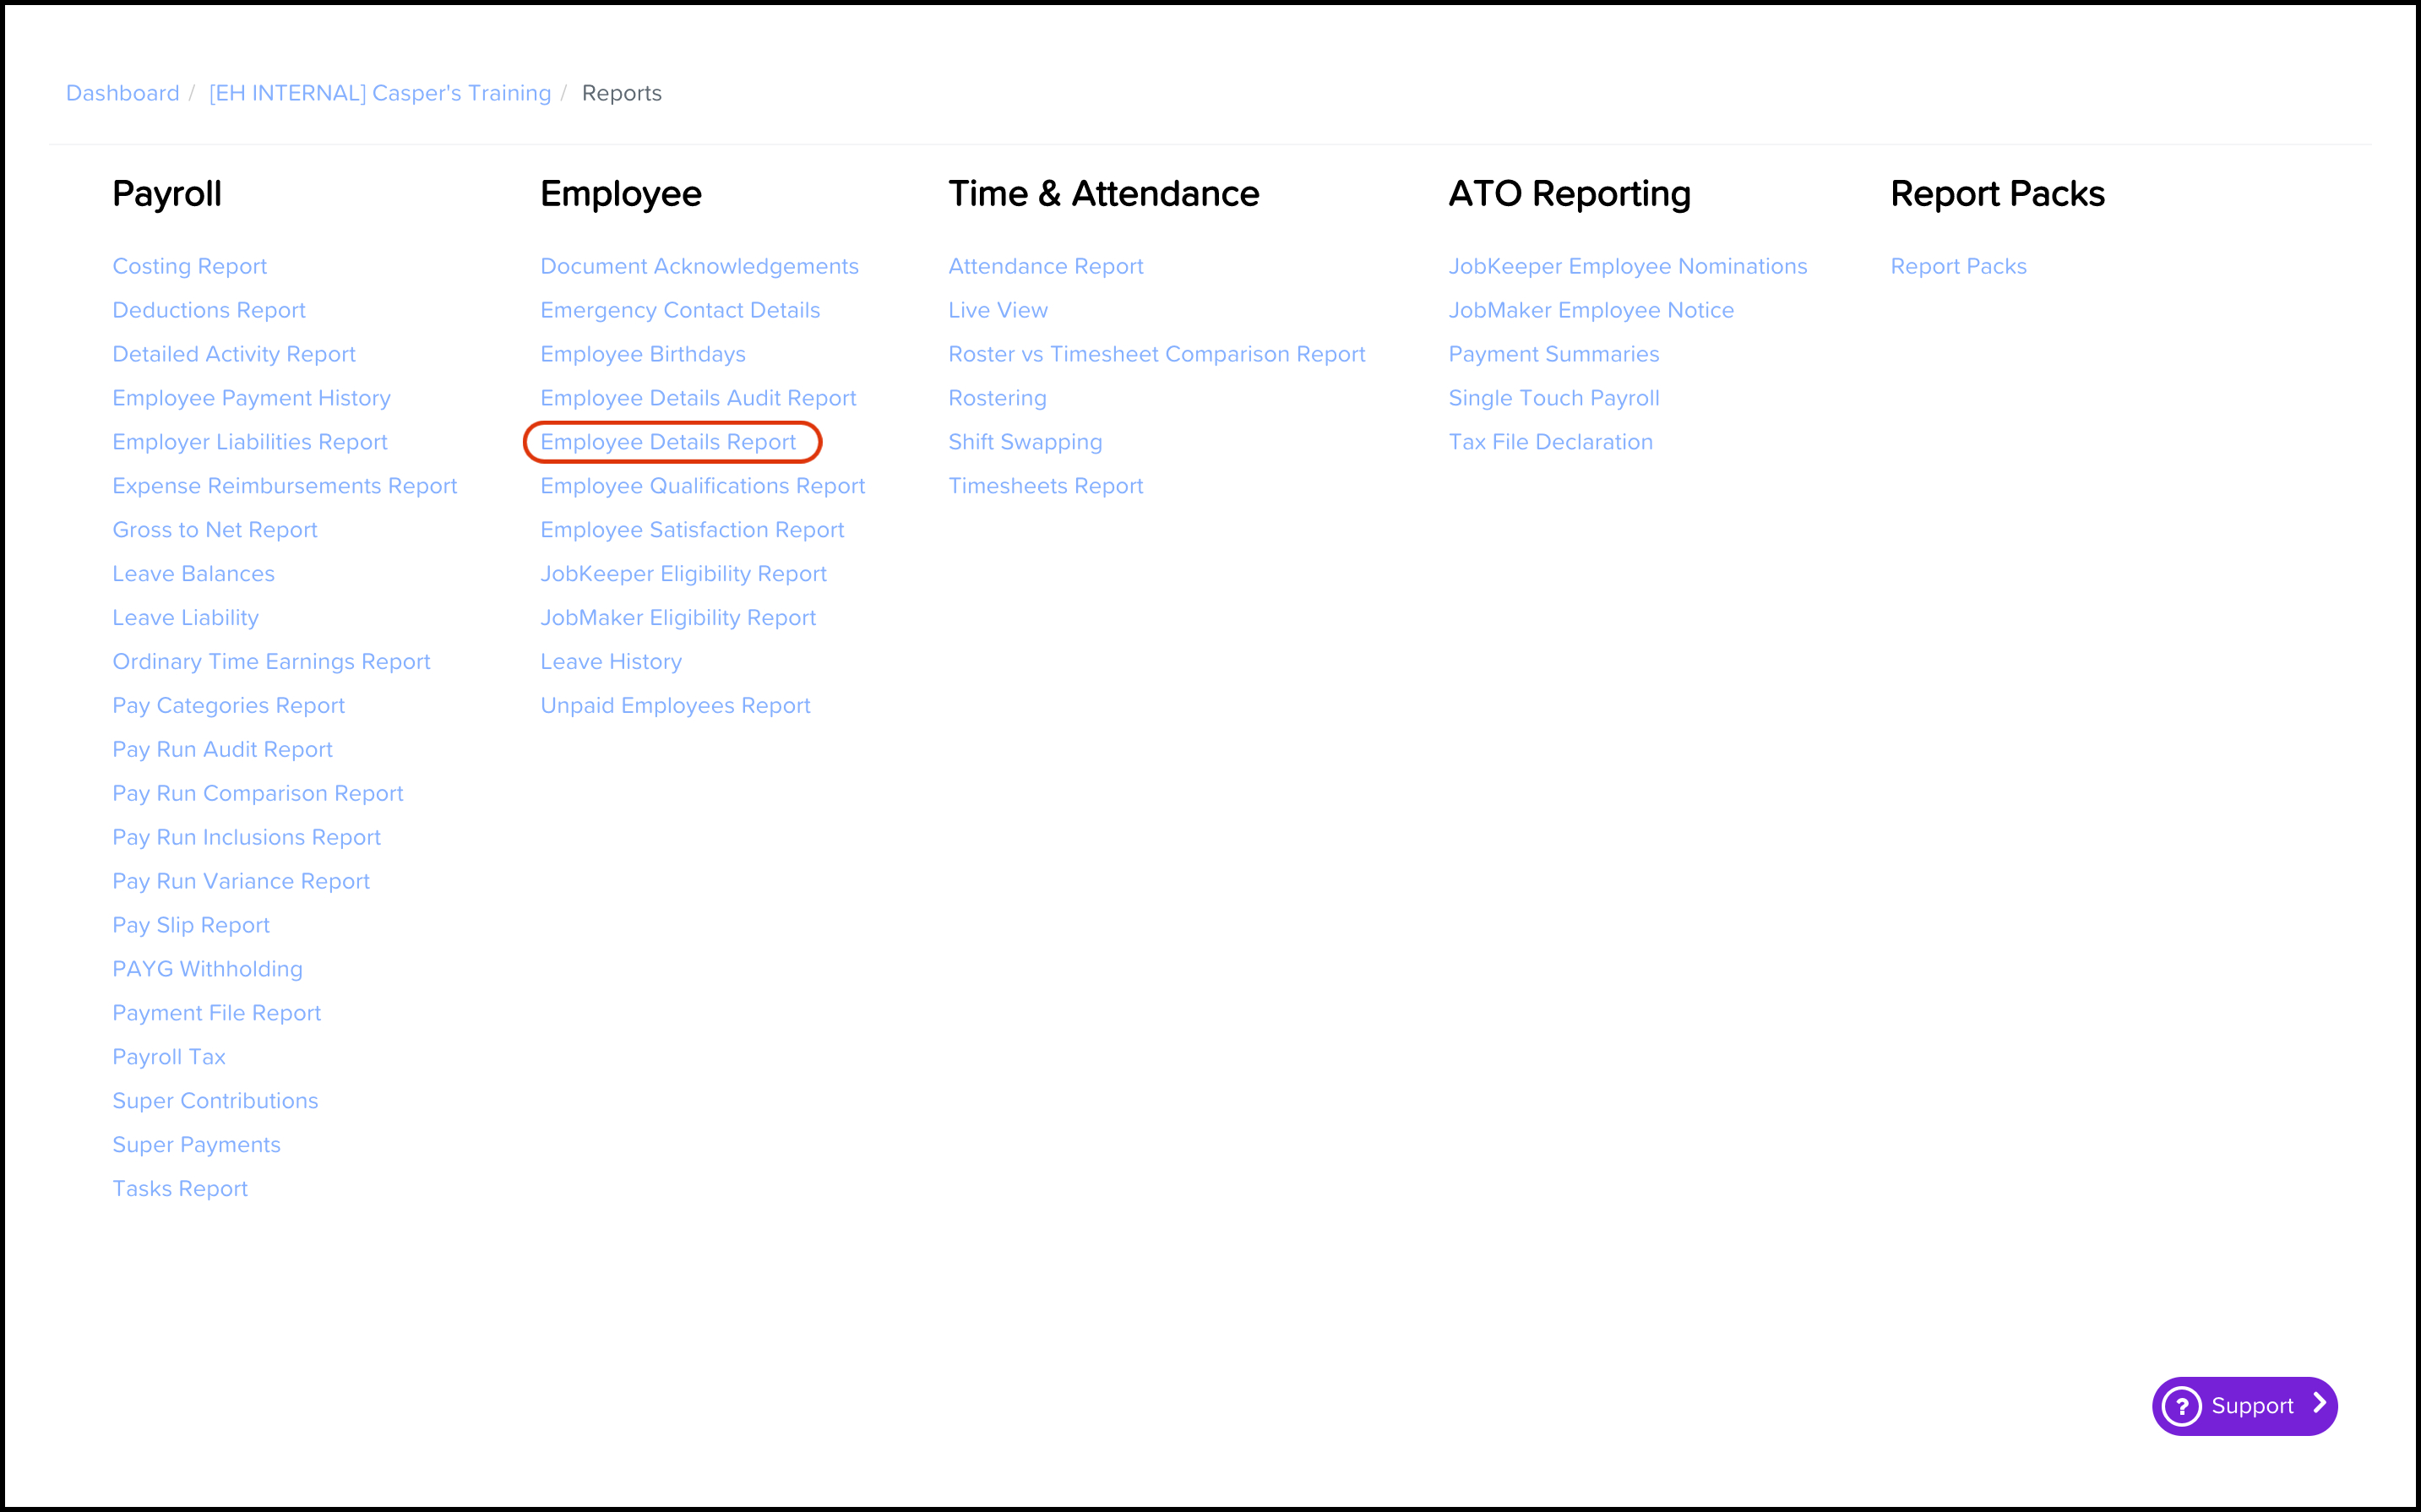Open the Support help widget
Viewport: 2421px width, 1512px height.
(x=2245, y=1405)
